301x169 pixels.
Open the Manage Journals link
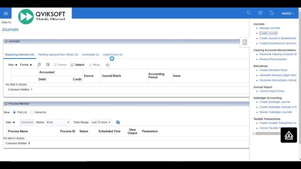coord(269,28)
